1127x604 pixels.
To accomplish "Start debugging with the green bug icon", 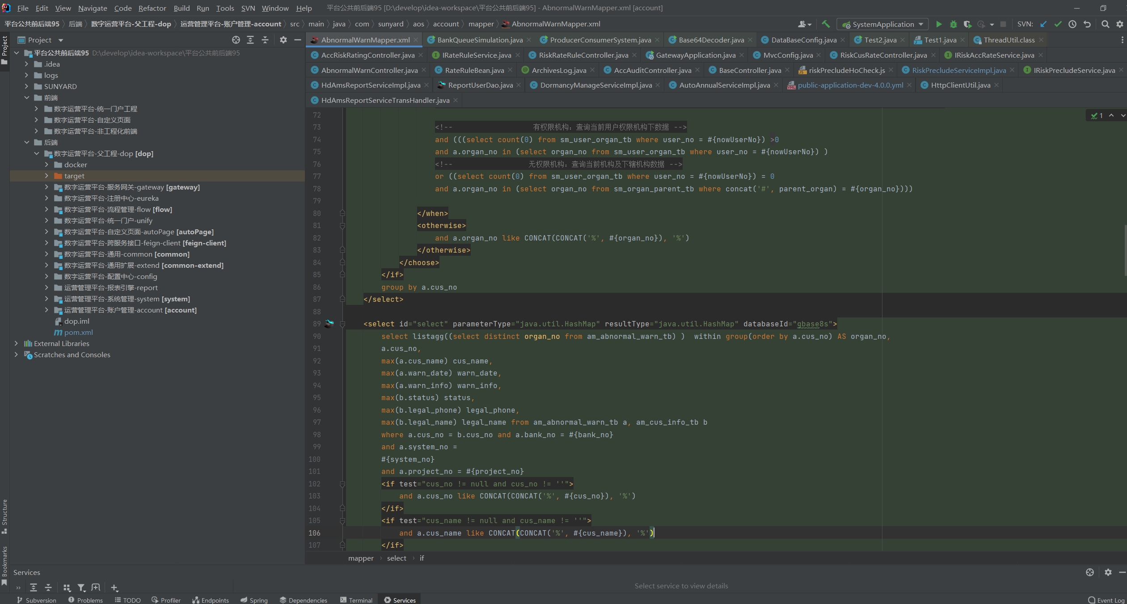I will point(953,24).
